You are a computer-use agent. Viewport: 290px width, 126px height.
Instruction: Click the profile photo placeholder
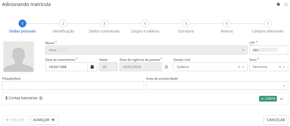point(19,57)
